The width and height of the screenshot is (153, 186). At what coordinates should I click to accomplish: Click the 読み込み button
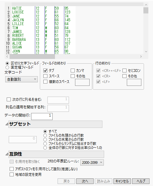pyautogui.click(x=104, y=181)
